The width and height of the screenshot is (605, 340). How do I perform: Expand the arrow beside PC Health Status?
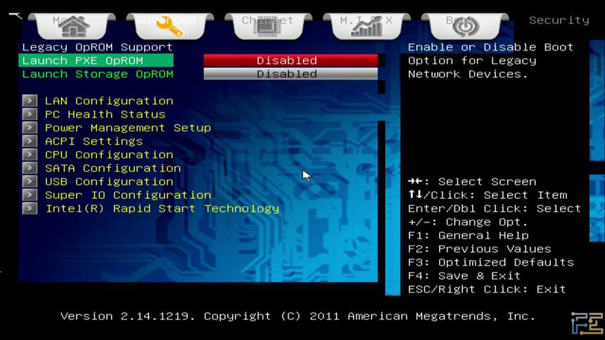30,115
